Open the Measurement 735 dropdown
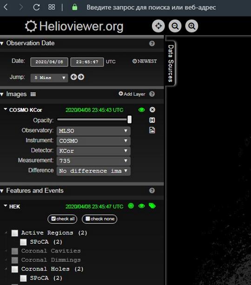The image size is (251, 285). click(x=93, y=161)
